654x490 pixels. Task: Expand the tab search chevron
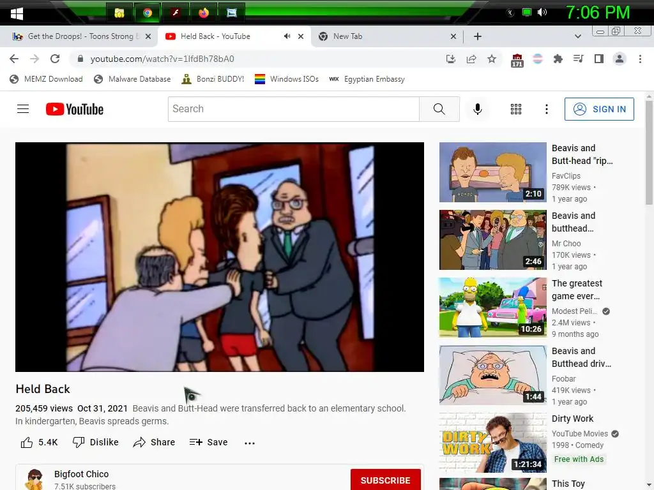point(577,36)
